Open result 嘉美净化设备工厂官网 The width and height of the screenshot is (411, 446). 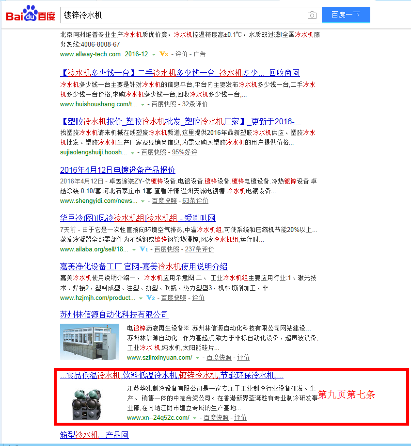[144, 266]
